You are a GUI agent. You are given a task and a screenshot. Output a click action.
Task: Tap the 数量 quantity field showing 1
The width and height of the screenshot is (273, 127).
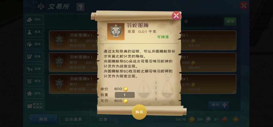point(125,95)
